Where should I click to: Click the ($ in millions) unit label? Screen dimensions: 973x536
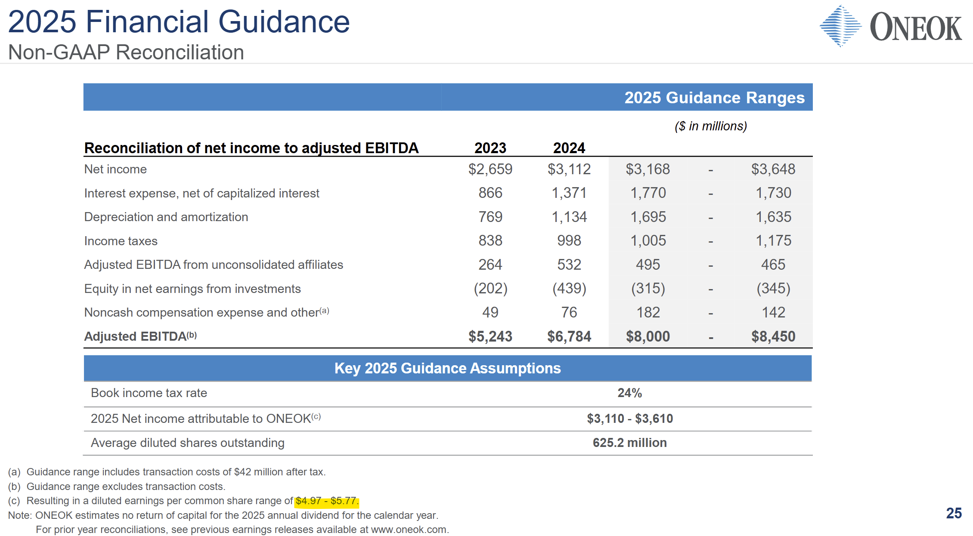point(710,126)
